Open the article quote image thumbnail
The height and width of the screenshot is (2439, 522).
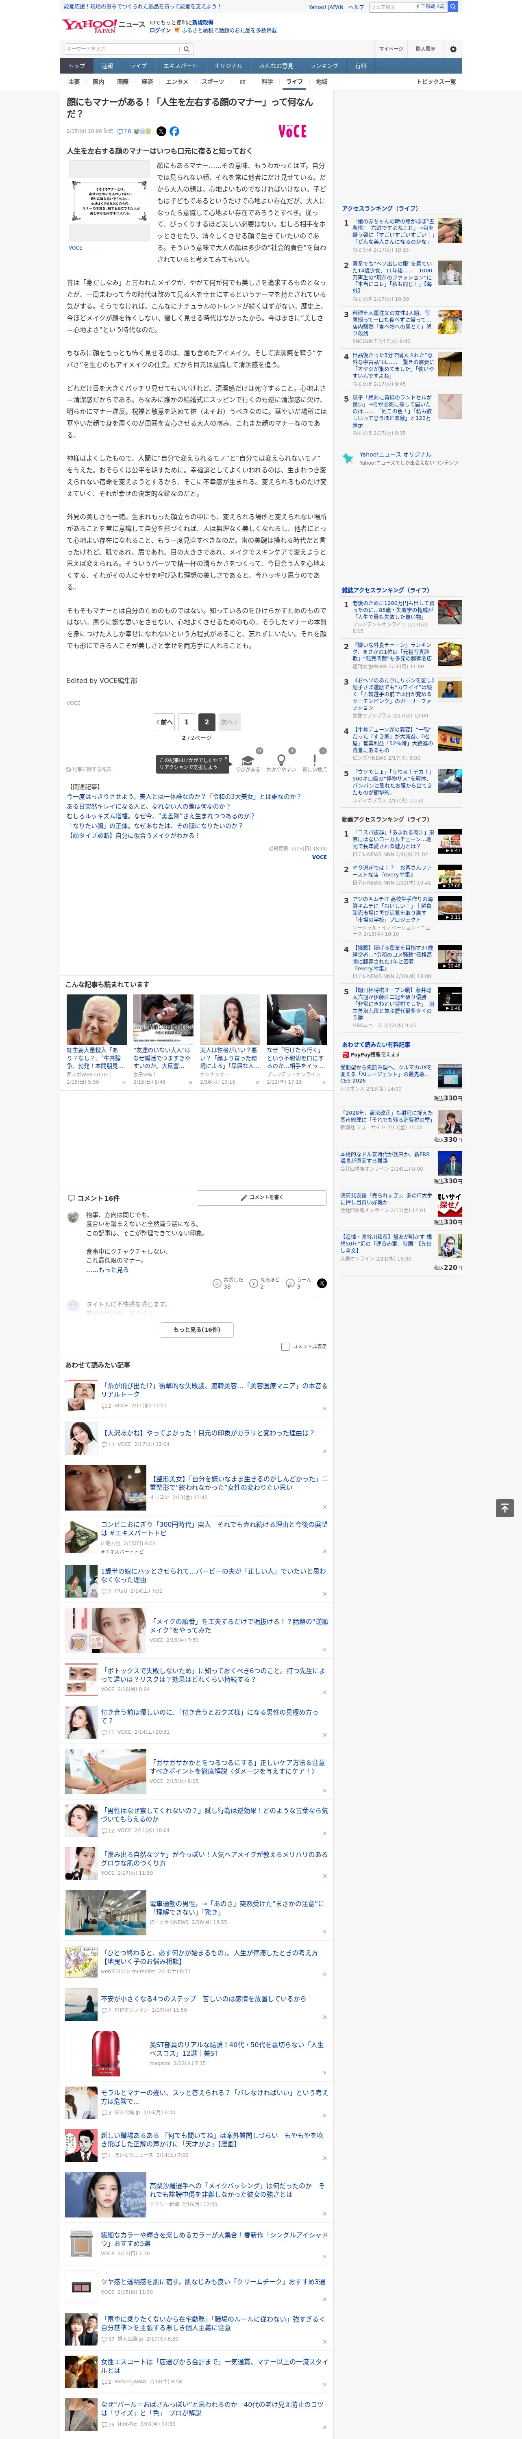coord(109,201)
